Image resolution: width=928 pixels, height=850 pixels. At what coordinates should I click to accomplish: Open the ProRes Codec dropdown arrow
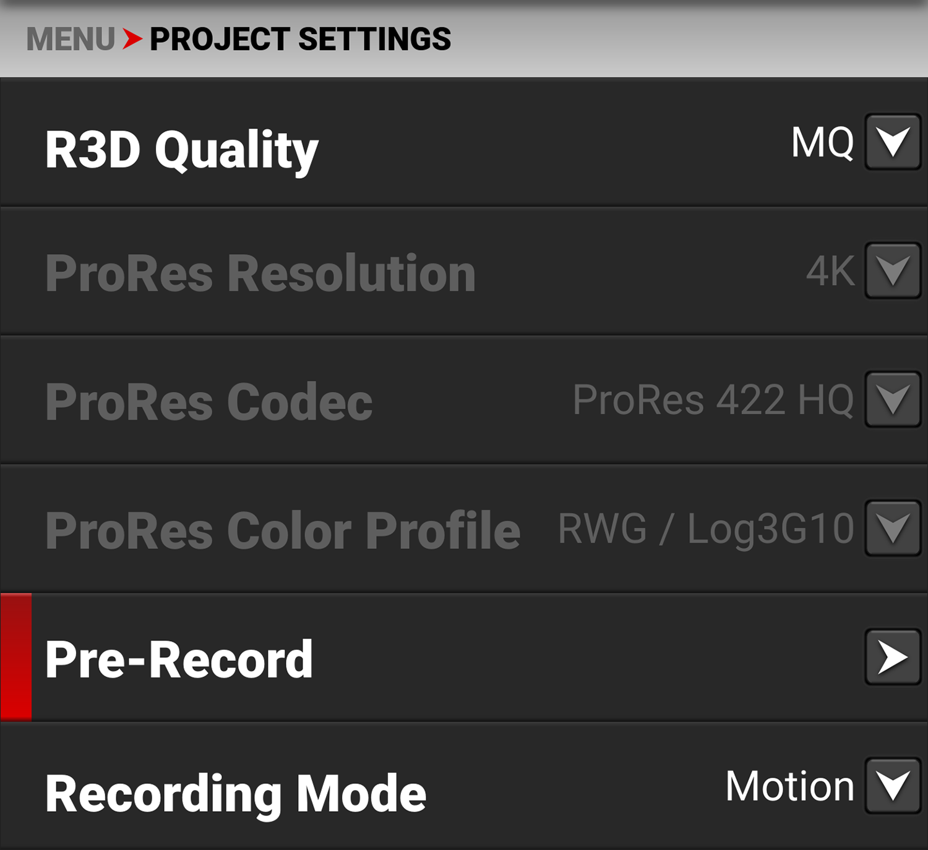coord(893,399)
